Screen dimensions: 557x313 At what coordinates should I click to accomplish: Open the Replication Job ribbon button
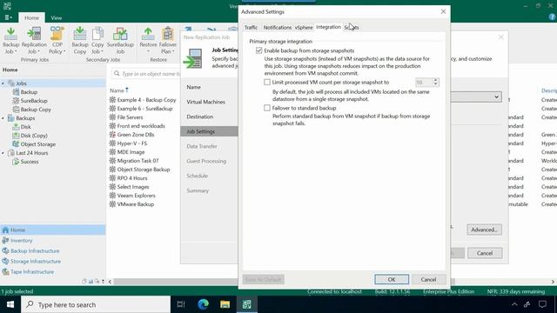coord(34,41)
